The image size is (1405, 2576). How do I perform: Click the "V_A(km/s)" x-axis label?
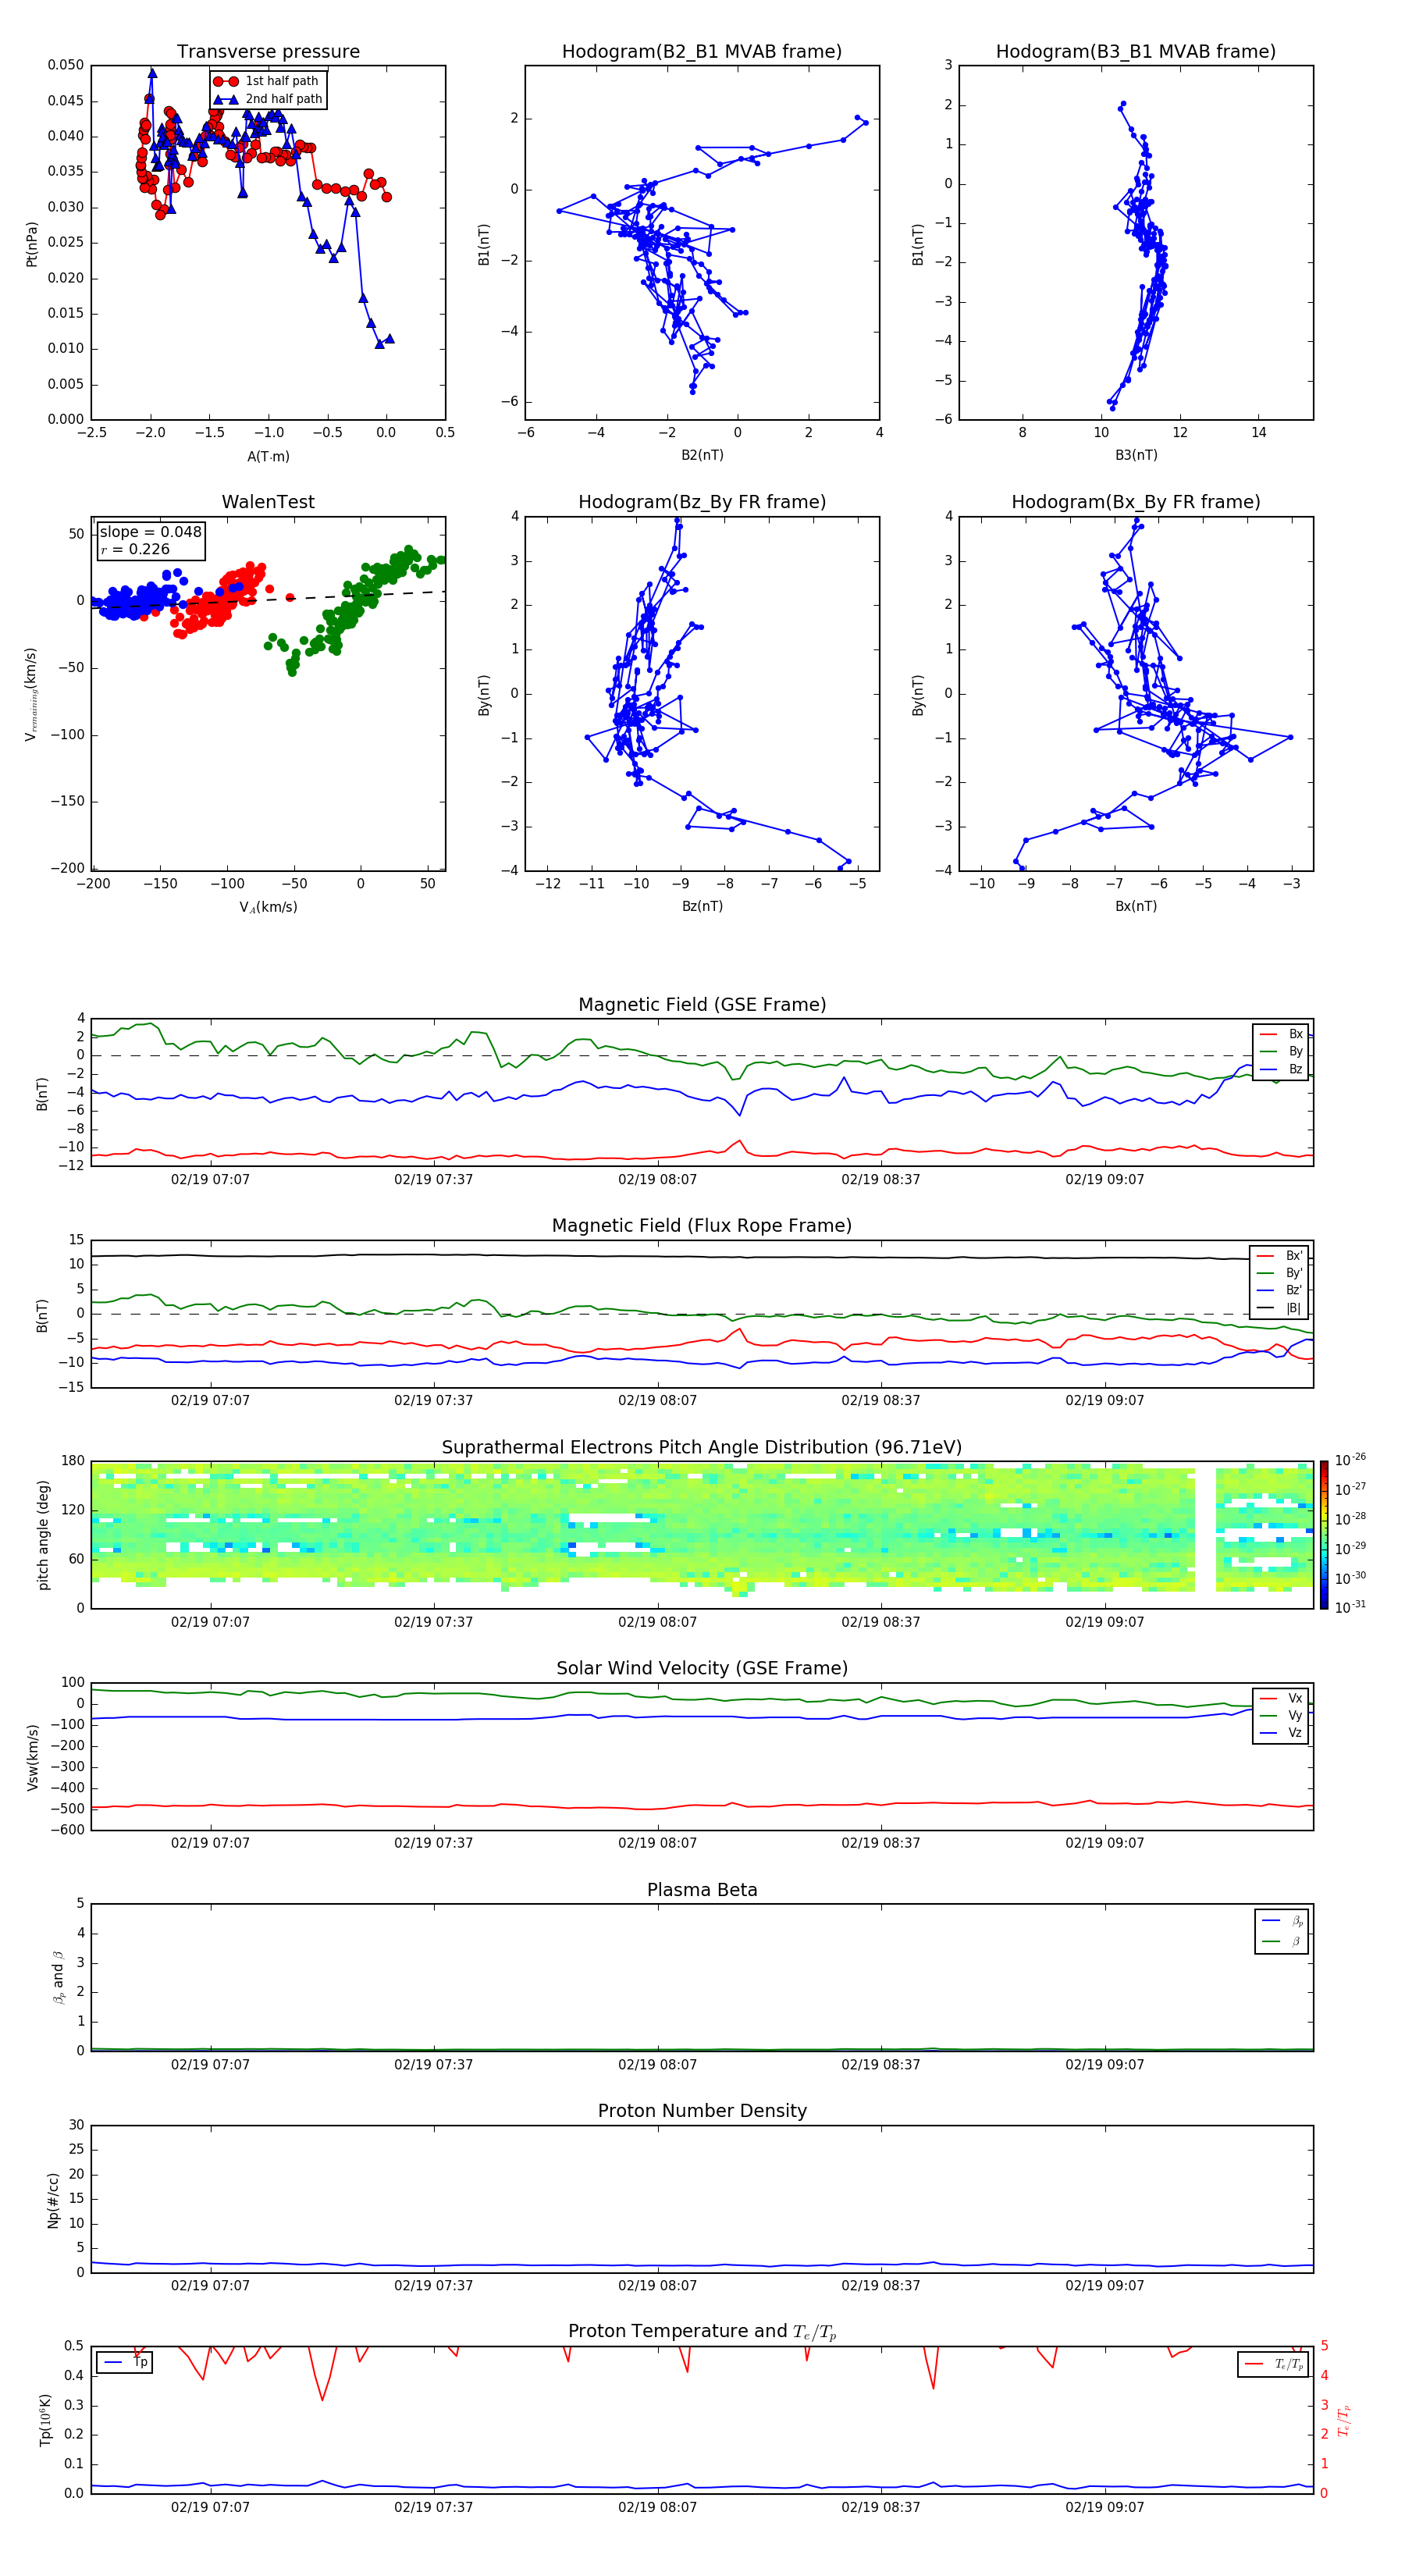tap(268, 907)
